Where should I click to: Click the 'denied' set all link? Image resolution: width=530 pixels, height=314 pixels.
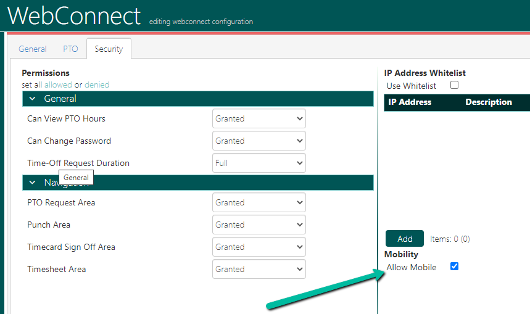(97, 85)
